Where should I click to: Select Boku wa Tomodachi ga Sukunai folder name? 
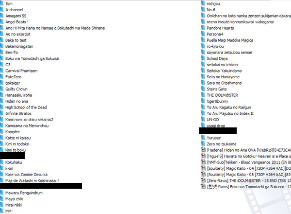tap(32, 58)
